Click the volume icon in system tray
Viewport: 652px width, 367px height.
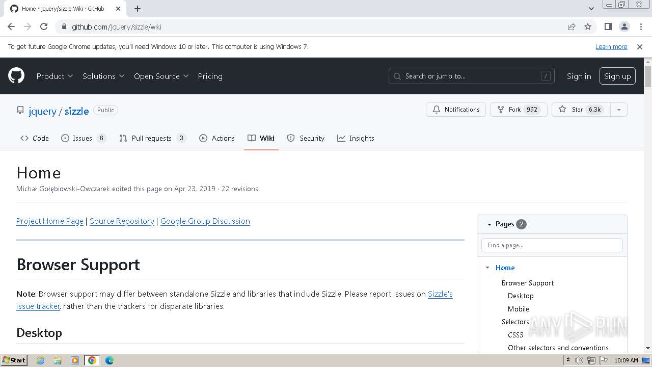579,360
